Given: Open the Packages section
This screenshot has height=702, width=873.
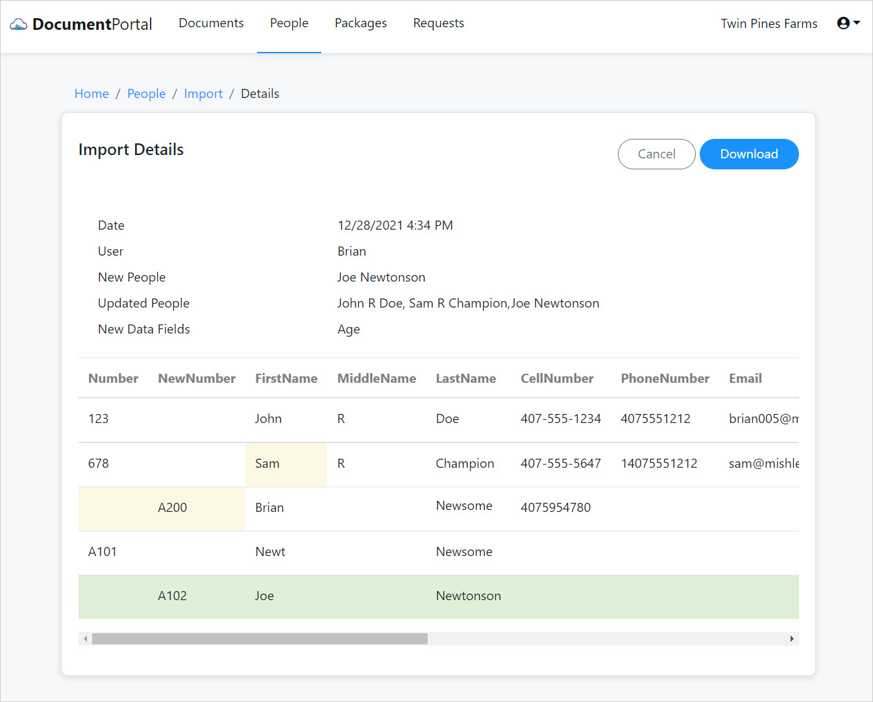Looking at the screenshot, I should click(360, 23).
